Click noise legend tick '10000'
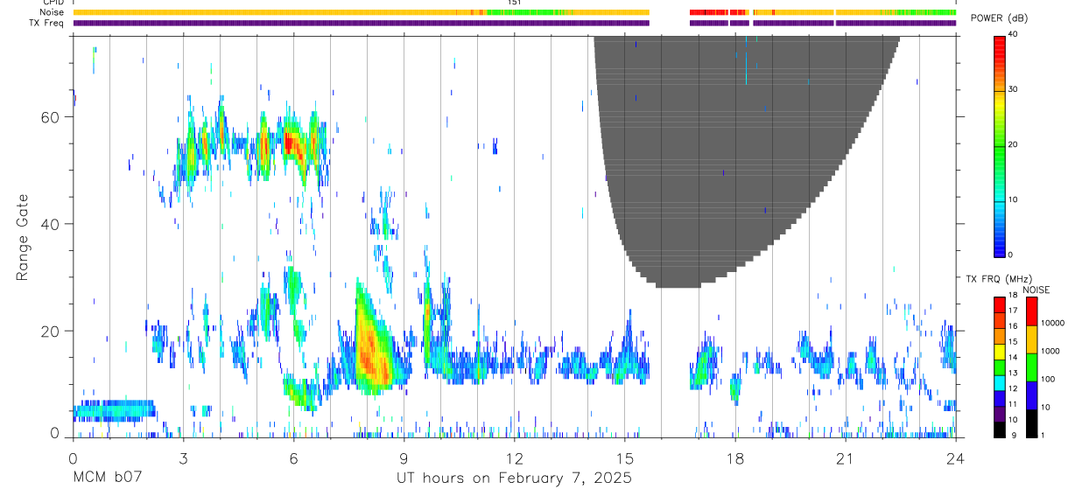The width and height of the screenshot is (1075, 496). click(1054, 324)
